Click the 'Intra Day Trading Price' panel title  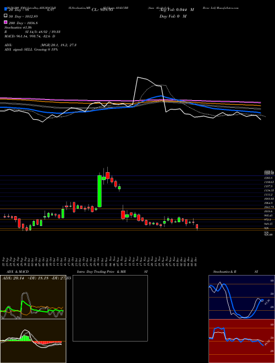[x=96, y=272]
